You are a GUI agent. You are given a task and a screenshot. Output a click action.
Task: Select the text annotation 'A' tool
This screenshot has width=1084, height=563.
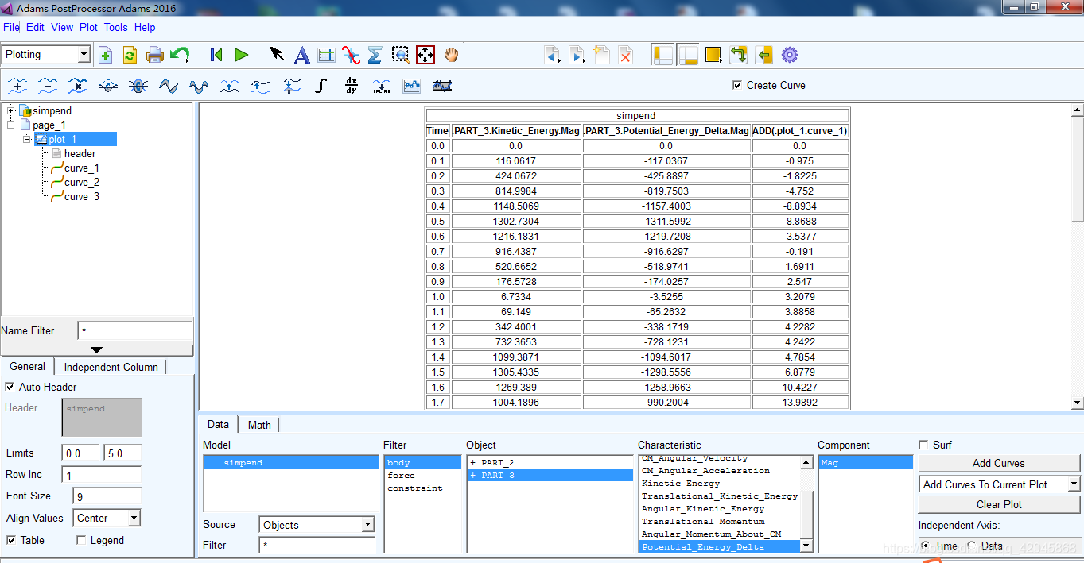(301, 55)
